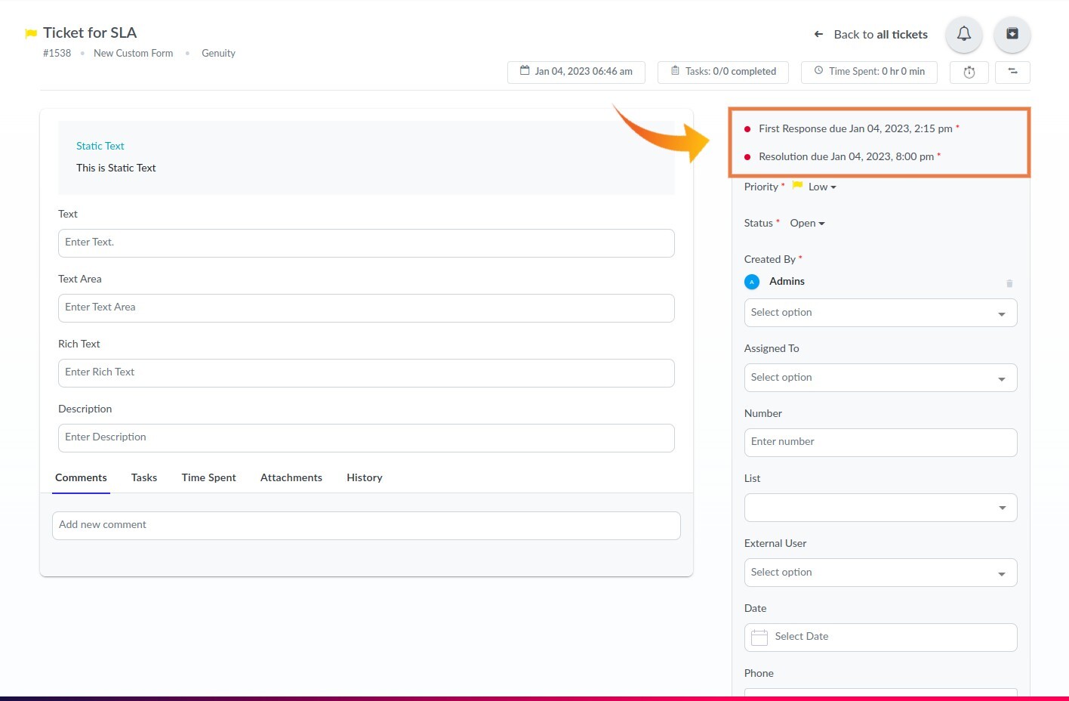The image size is (1069, 701).
Task: Open the Priority Low dropdown
Action: click(822, 187)
